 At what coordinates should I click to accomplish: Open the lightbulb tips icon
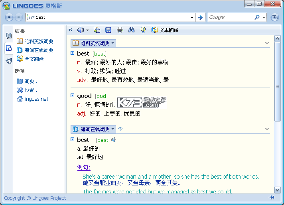[x=143, y=30]
